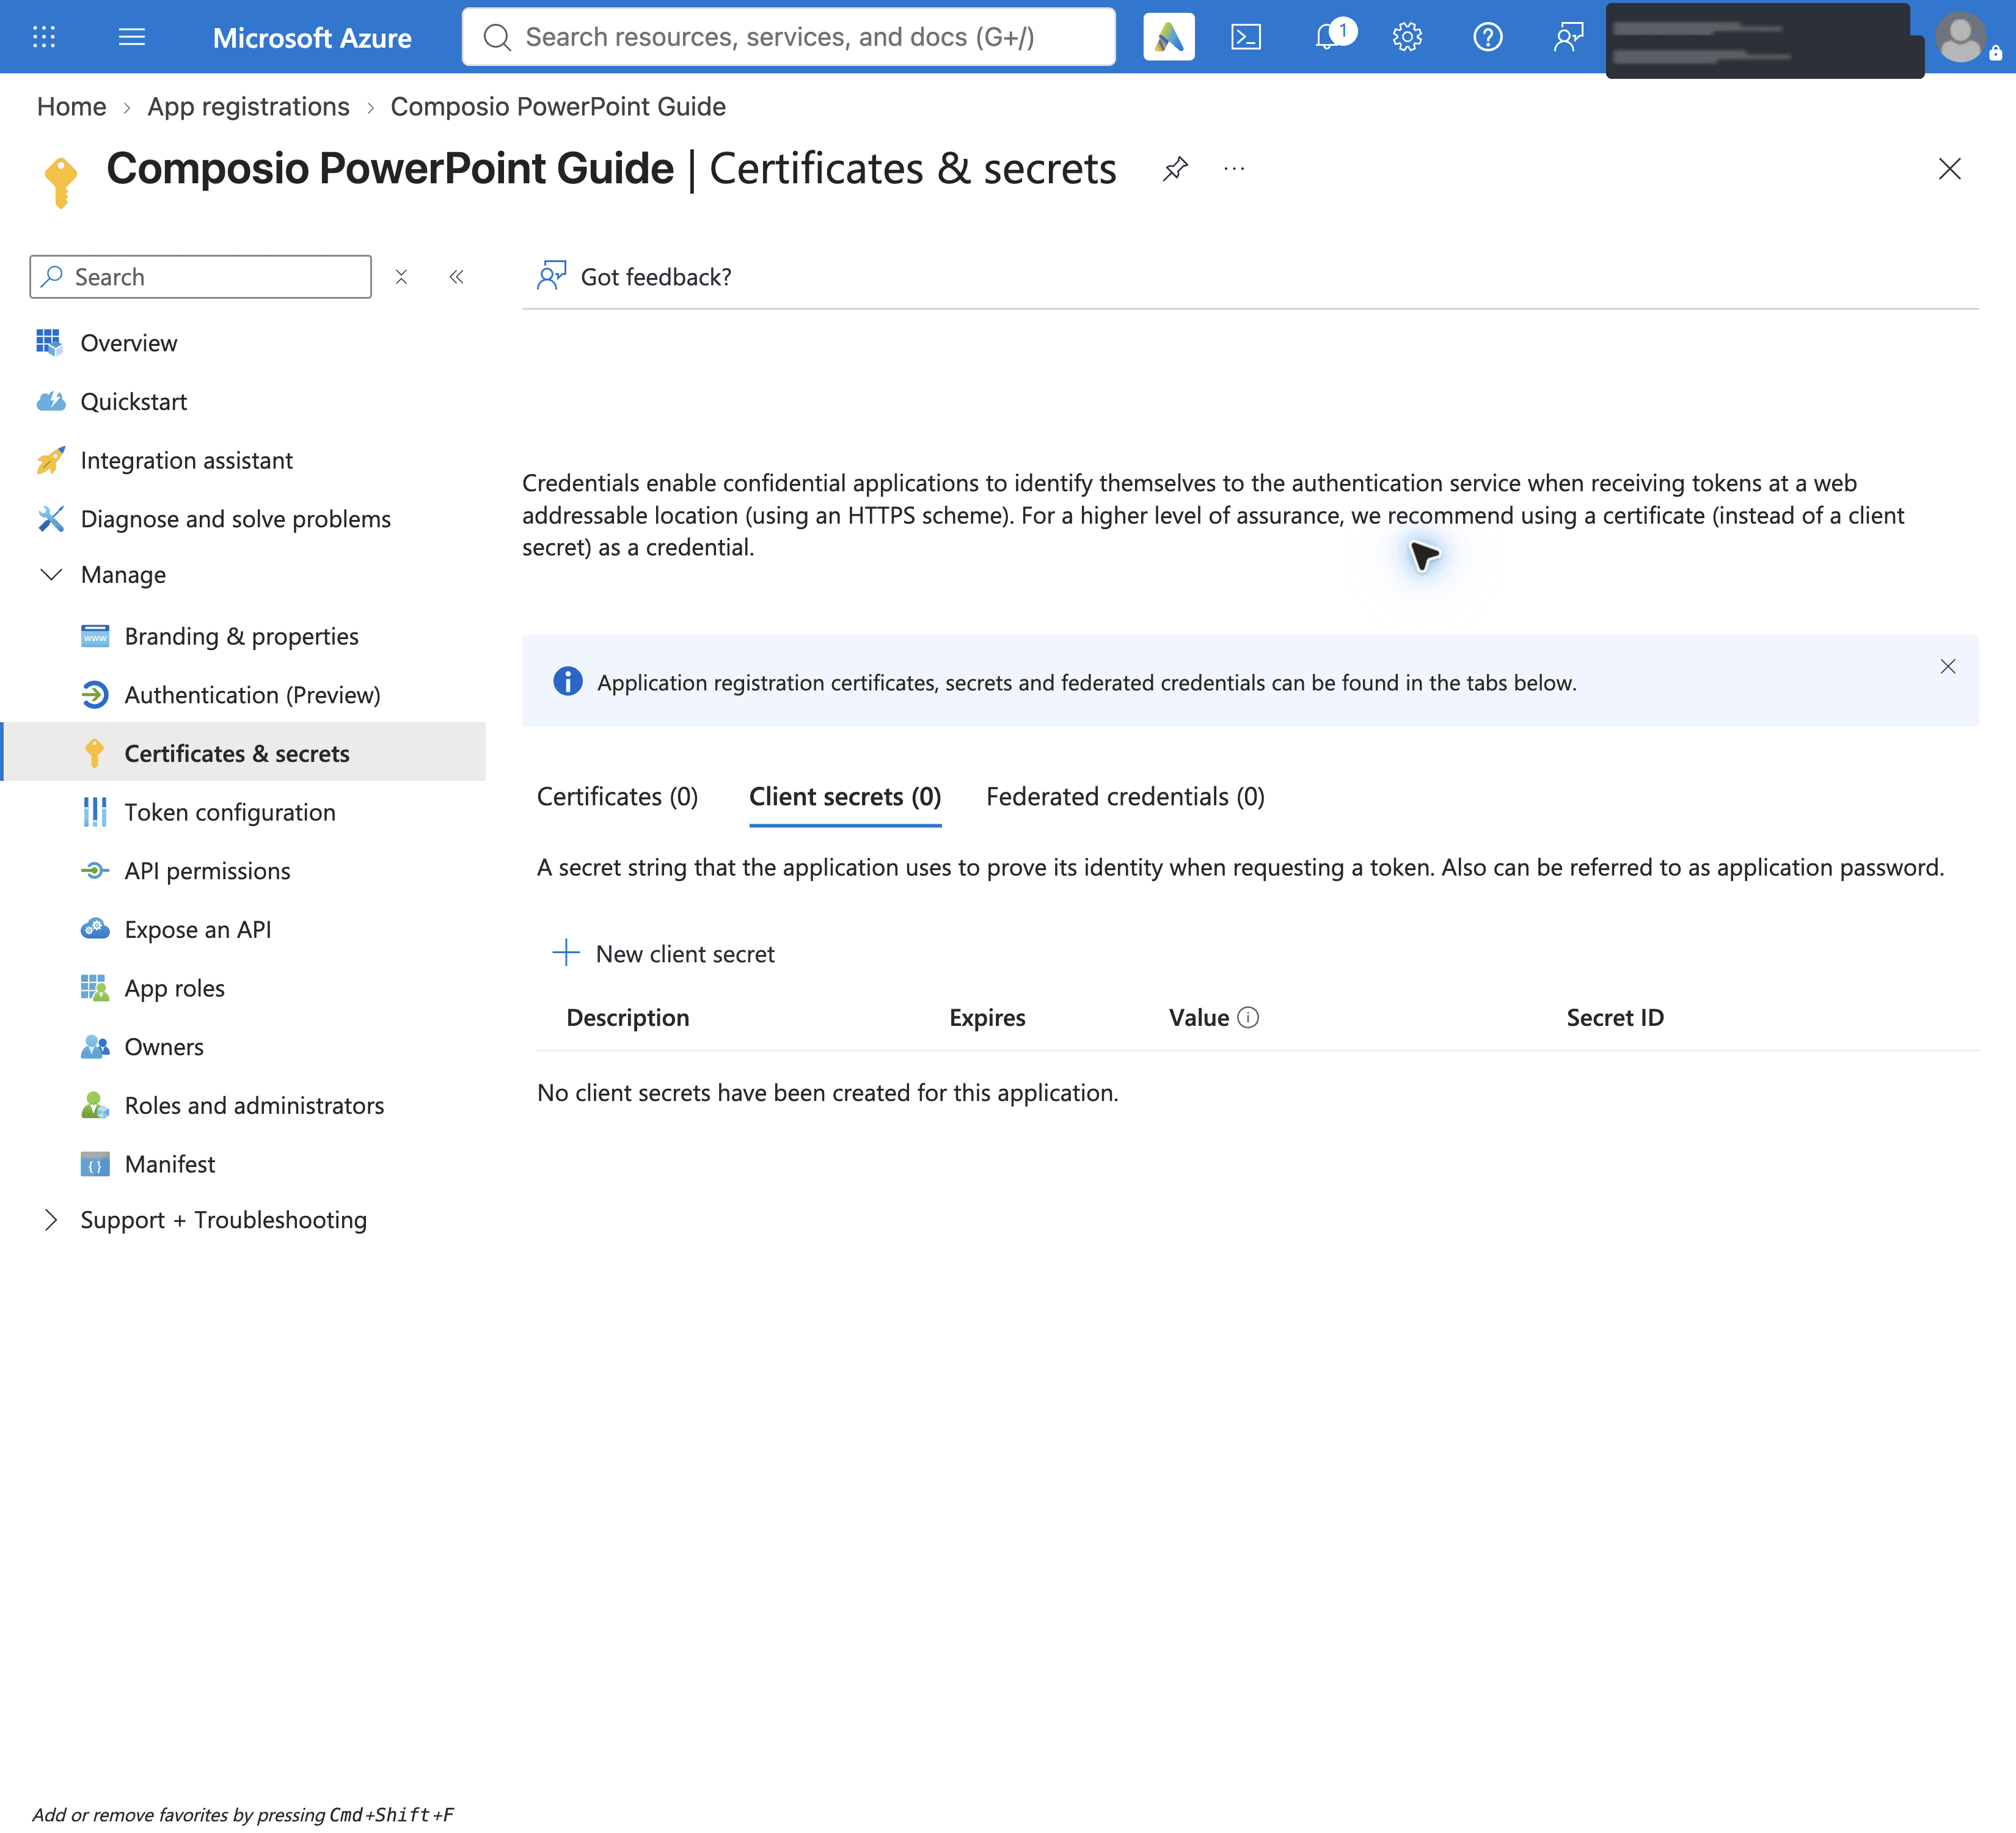Launch the Copilot icon in top bar
This screenshot has height=1833, width=2016.
point(1168,37)
